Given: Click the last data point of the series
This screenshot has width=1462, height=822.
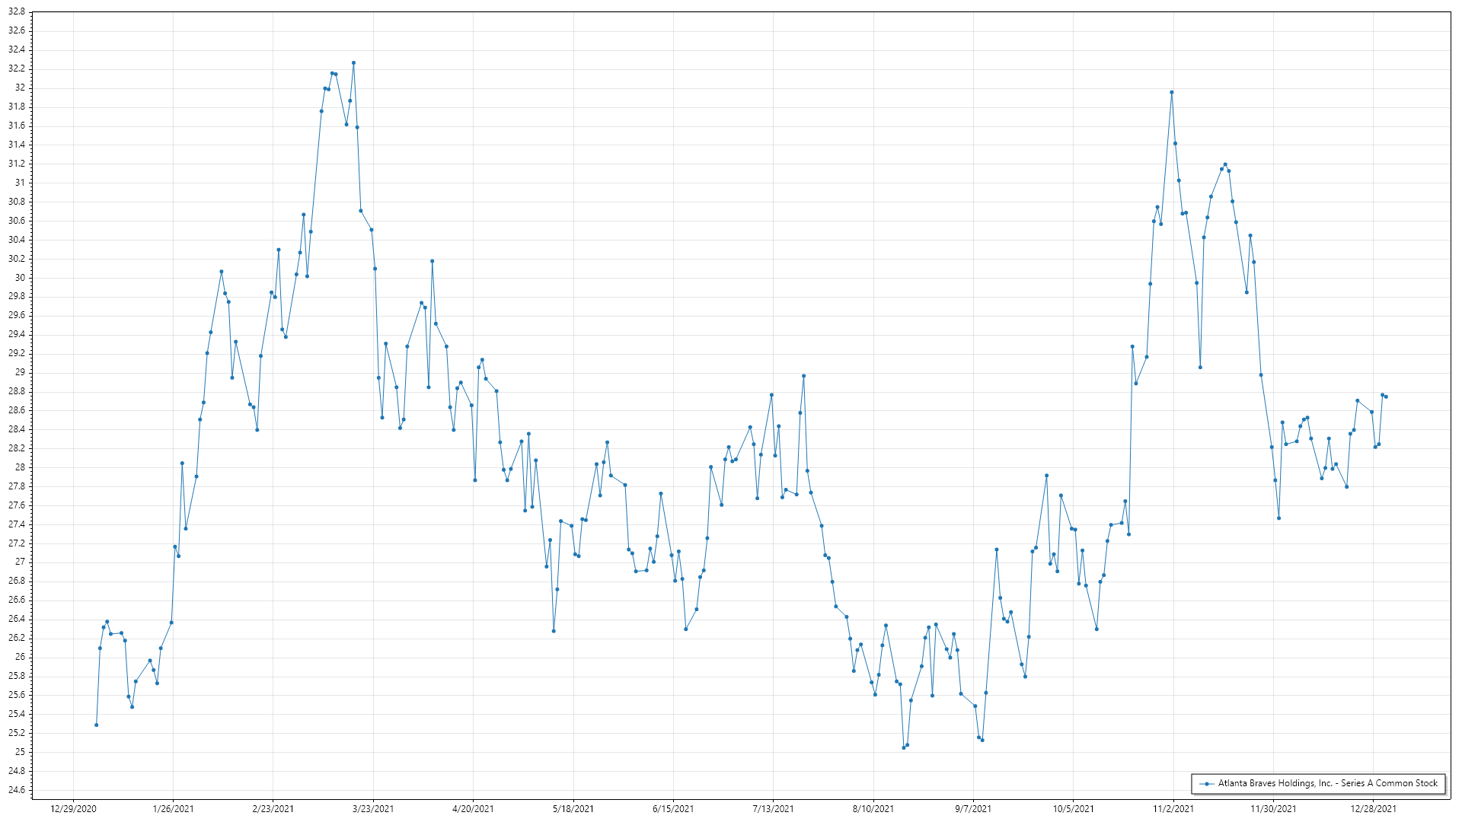Looking at the screenshot, I should click(x=1386, y=397).
